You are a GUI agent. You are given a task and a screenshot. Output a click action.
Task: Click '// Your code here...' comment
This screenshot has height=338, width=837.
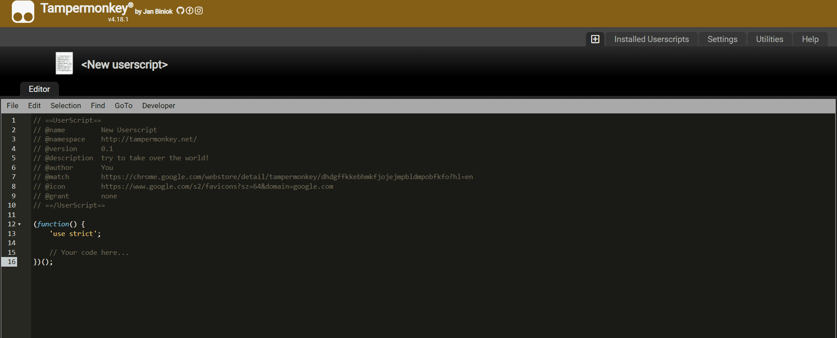coord(89,253)
